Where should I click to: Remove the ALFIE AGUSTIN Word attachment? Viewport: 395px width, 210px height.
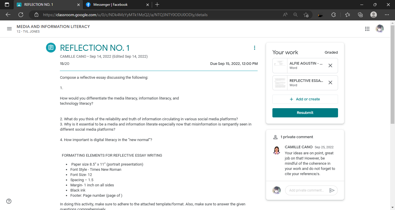[x=330, y=65]
